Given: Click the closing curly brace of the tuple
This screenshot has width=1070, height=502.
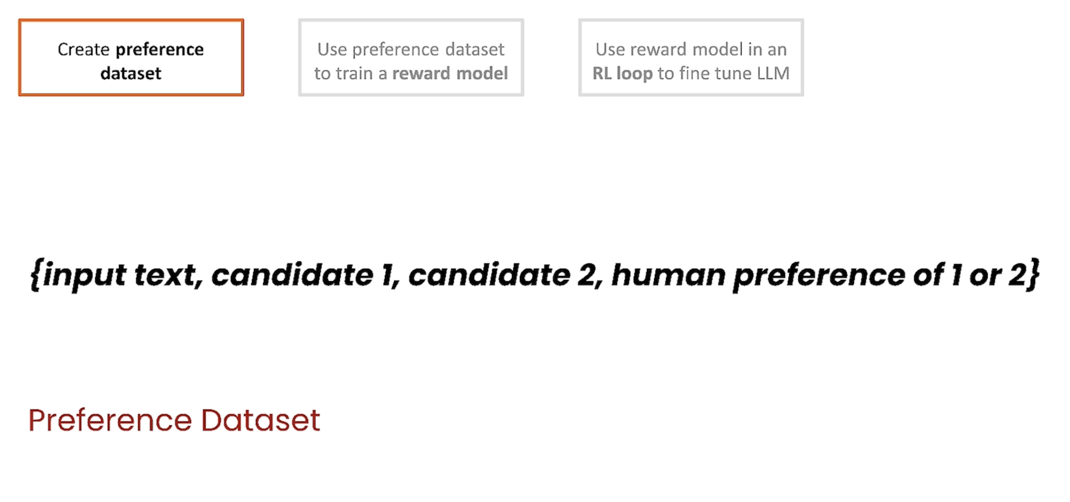Looking at the screenshot, I should point(1033,275).
